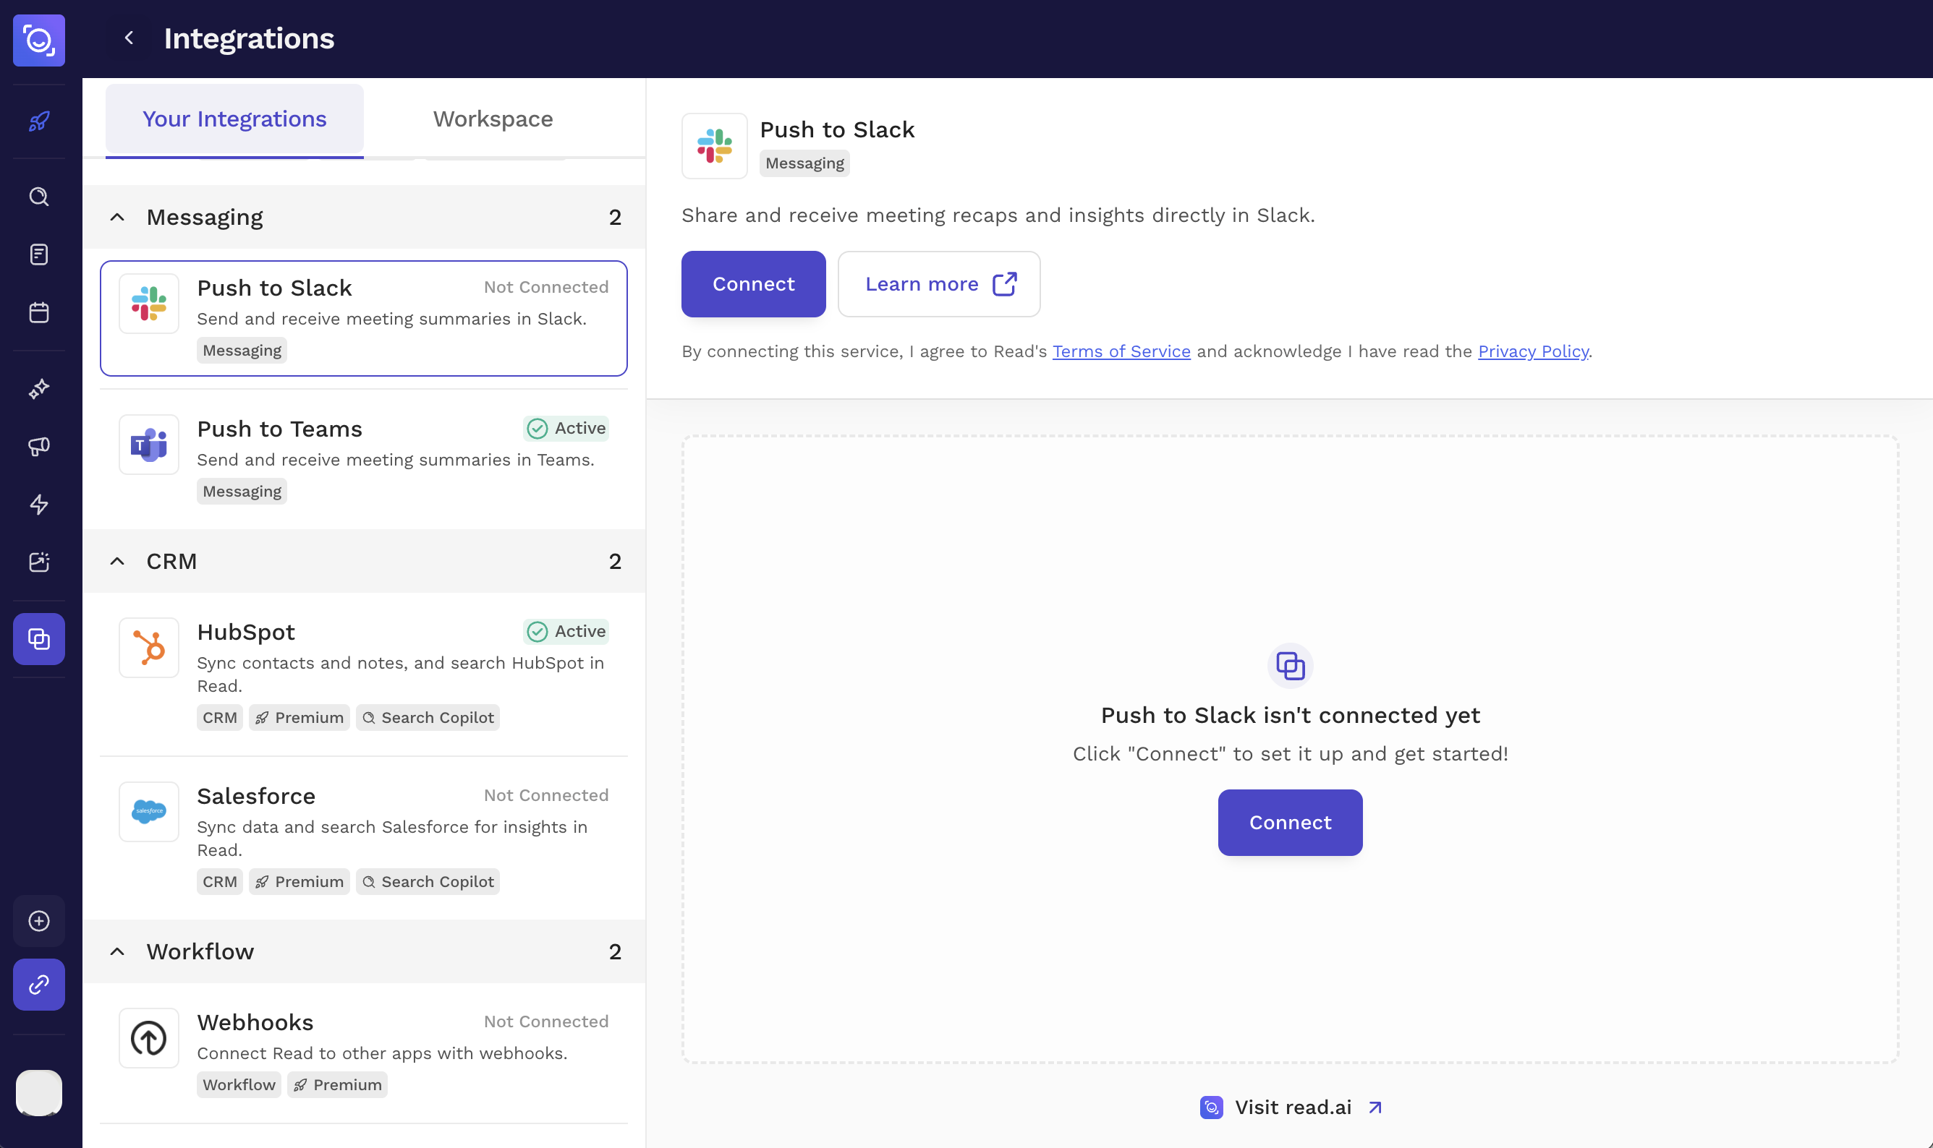The width and height of the screenshot is (1933, 1148).
Task: Open the Privacy Policy link
Action: tap(1533, 352)
